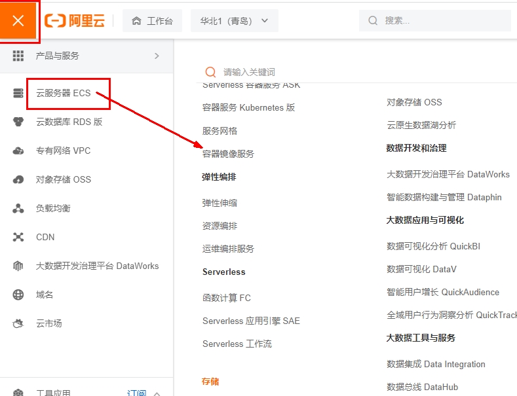The height and width of the screenshot is (396, 517).
Task: Open 云原生数据湖分析 link
Action: [x=421, y=125]
